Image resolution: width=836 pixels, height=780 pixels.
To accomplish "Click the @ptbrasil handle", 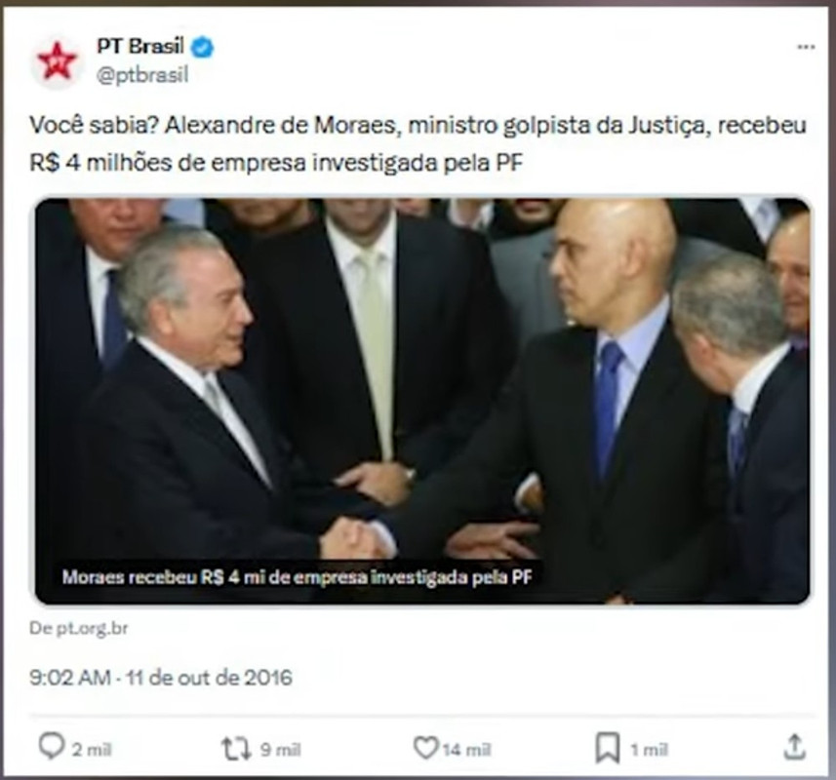I will tap(142, 75).
